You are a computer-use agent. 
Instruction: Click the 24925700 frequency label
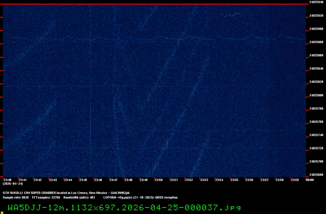(x=316, y=161)
